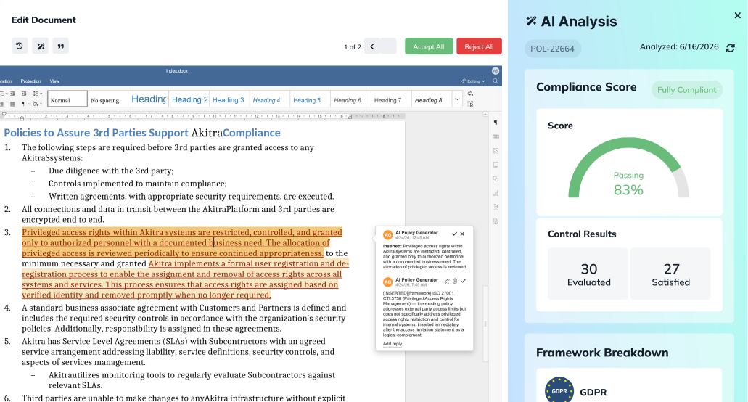This screenshot has height=402, width=748.
Task: Click the highlighted Privileged access rights text
Action: click(182, 243)
